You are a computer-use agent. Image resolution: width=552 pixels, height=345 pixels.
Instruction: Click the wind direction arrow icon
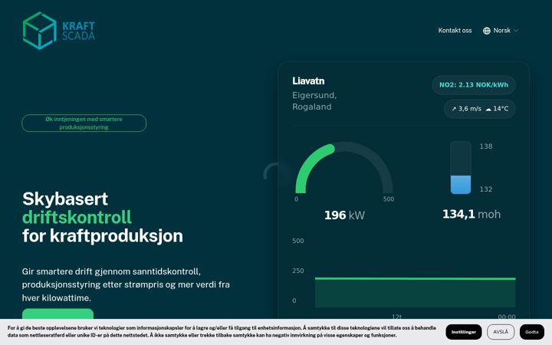click(x=454, y=109)
